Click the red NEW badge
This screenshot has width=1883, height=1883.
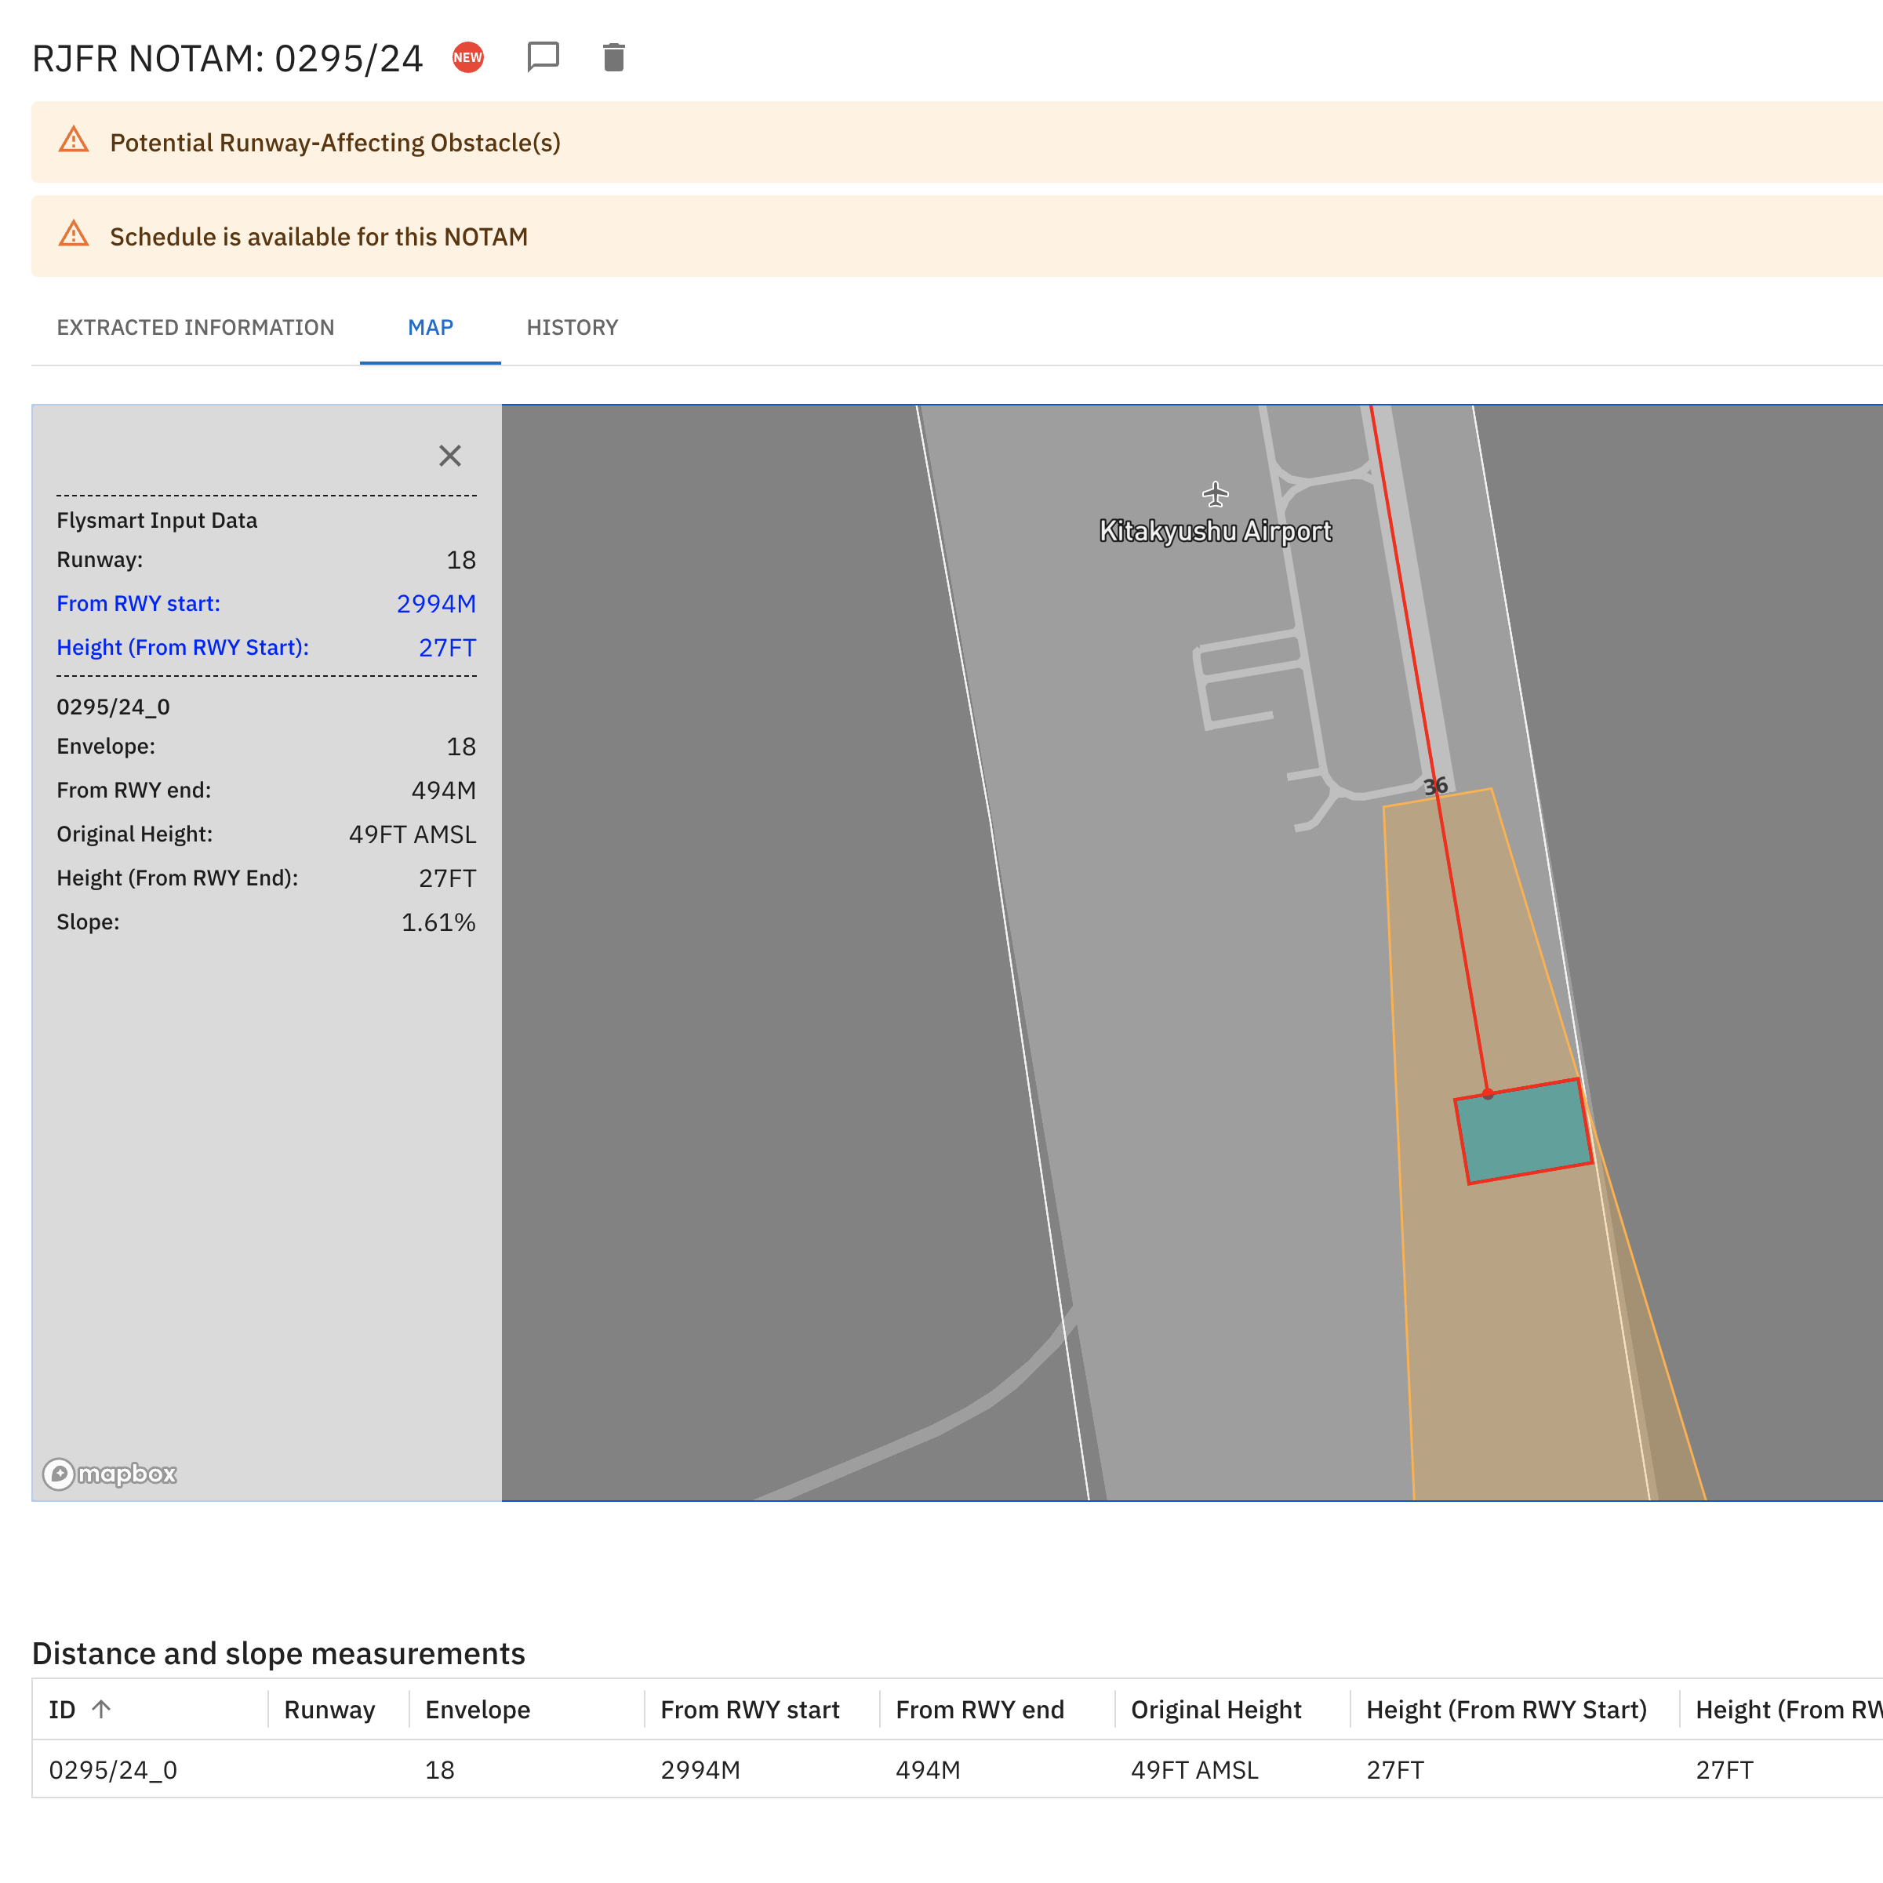[x=468, y=57]
